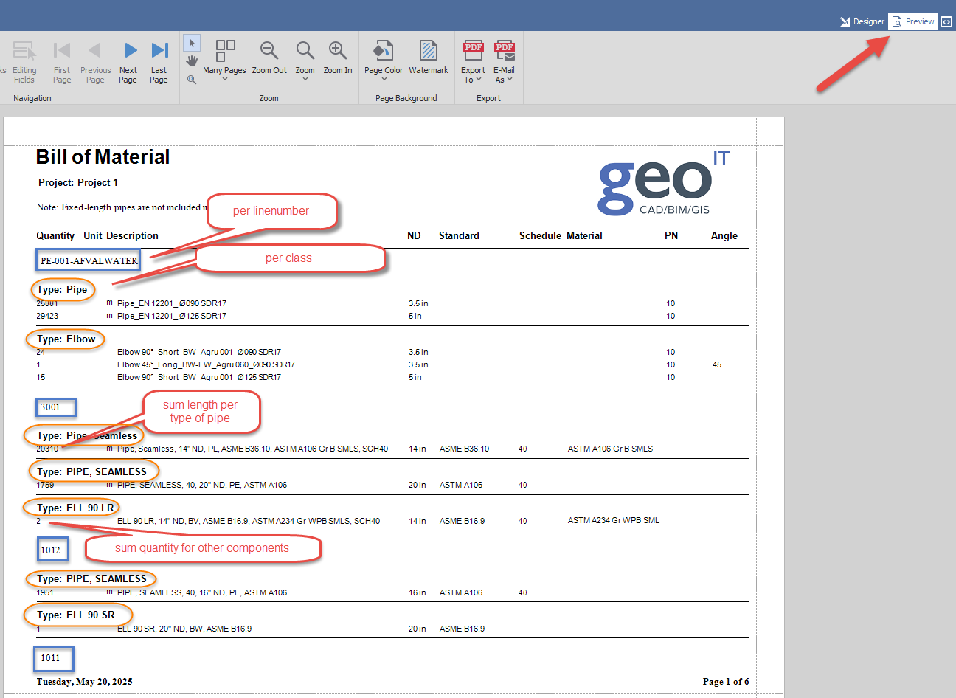Expand the Page Color dropdown arrow
Image resolution: width=956 pixels, height=698 pixels.
384,79
